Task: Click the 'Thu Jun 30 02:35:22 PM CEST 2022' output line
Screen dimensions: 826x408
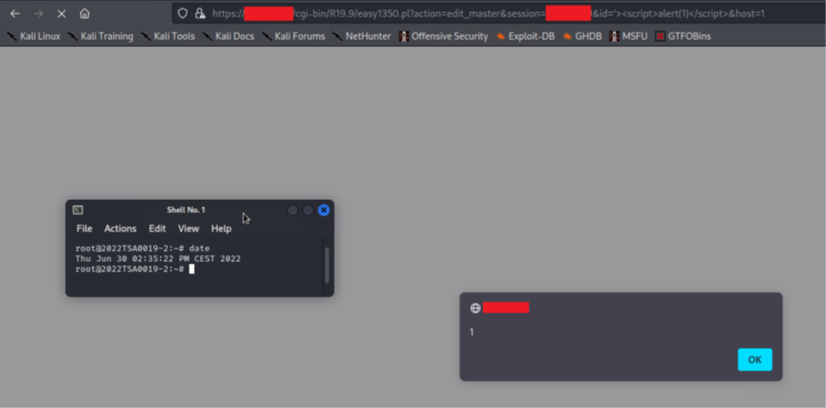Action: tap(158, 258)
